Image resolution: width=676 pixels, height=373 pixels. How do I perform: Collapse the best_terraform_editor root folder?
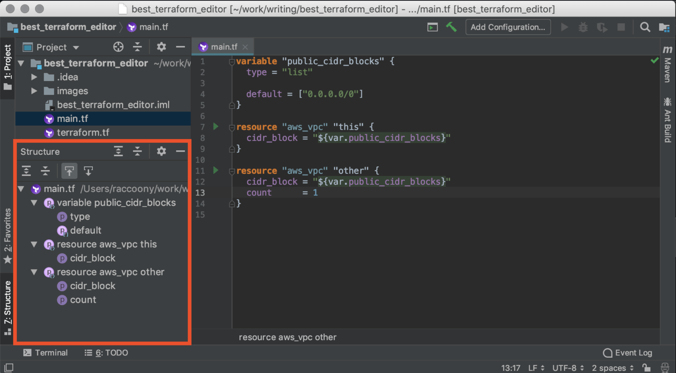(x=21, y=63)
